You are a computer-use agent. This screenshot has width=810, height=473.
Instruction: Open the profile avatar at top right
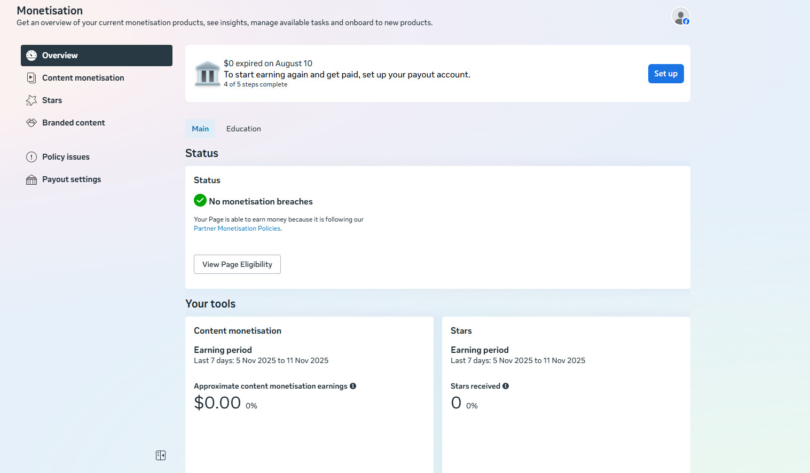[x=680, y=17]
